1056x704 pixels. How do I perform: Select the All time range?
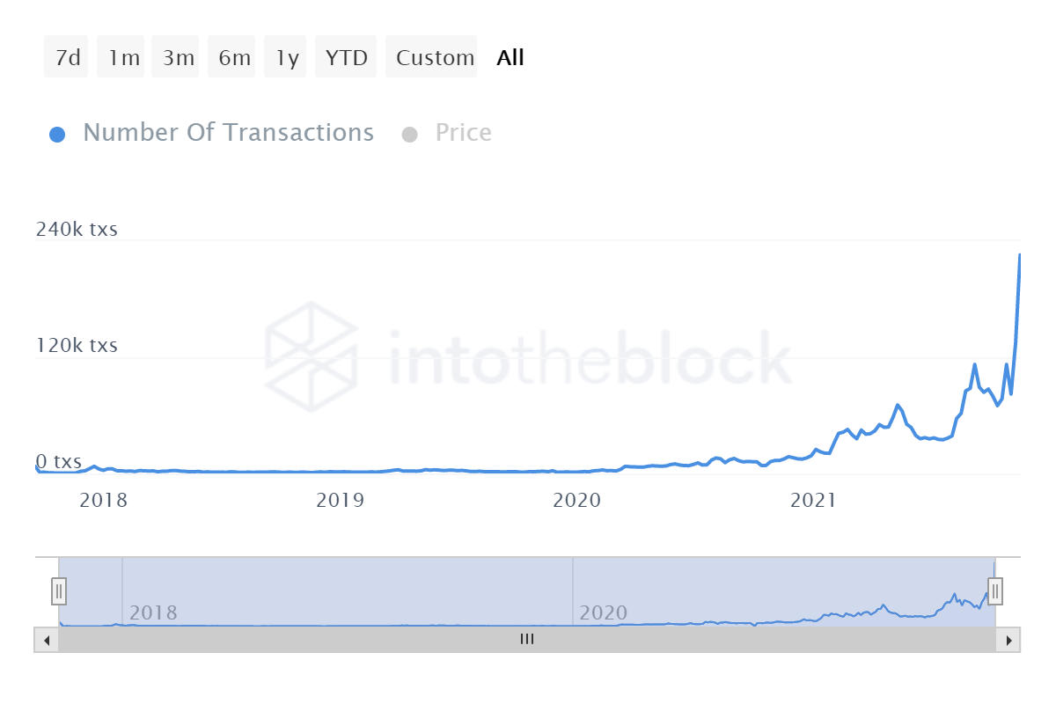coord(510,56)
